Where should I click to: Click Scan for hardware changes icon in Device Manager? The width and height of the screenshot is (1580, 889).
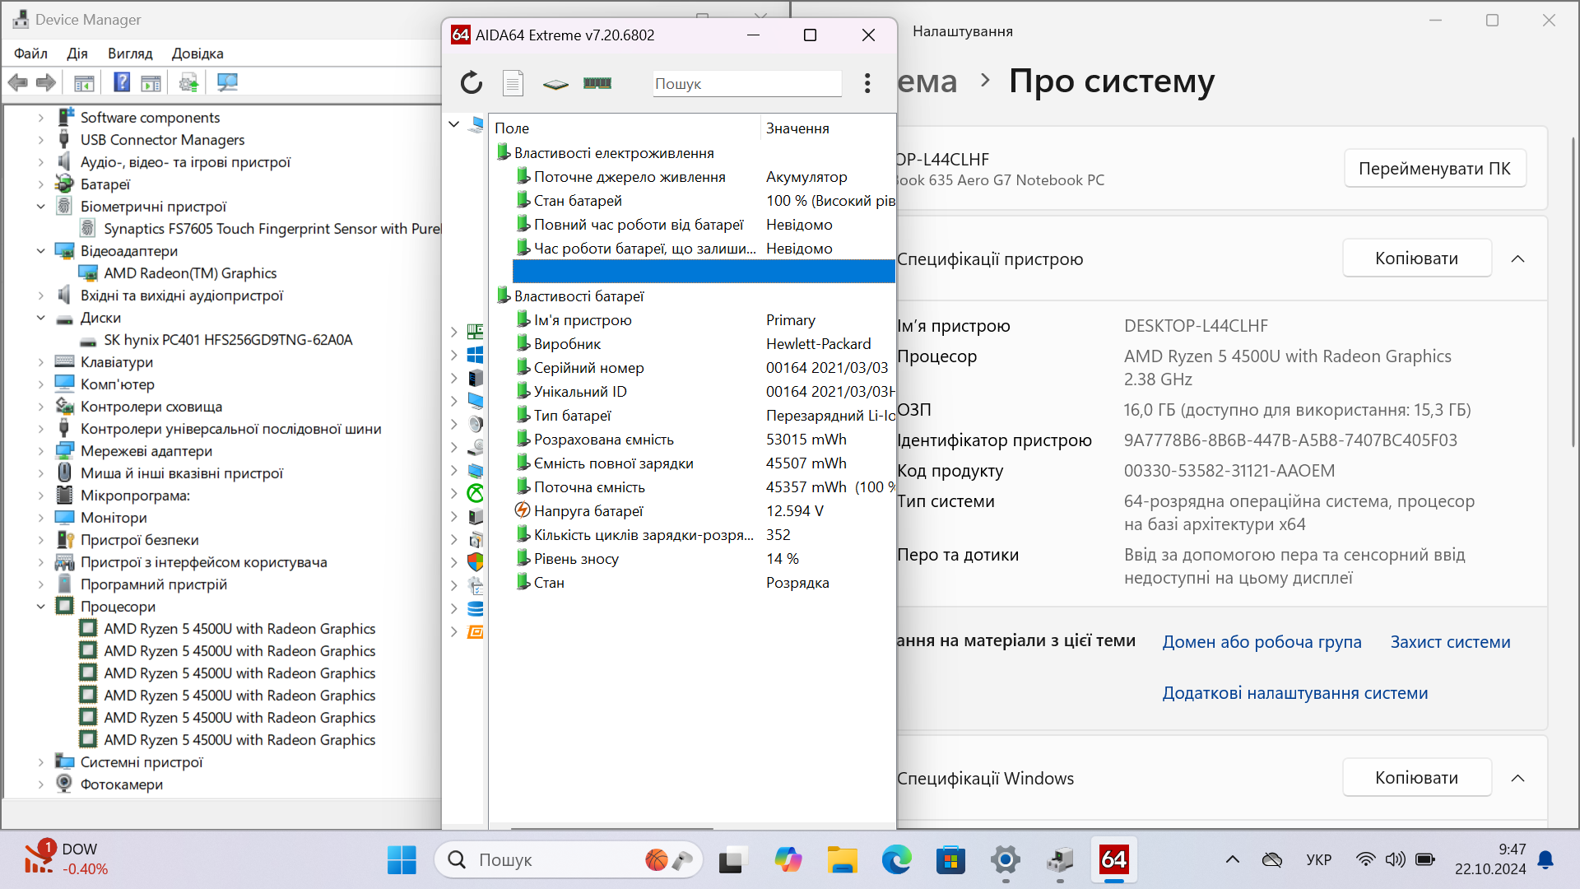227,82
